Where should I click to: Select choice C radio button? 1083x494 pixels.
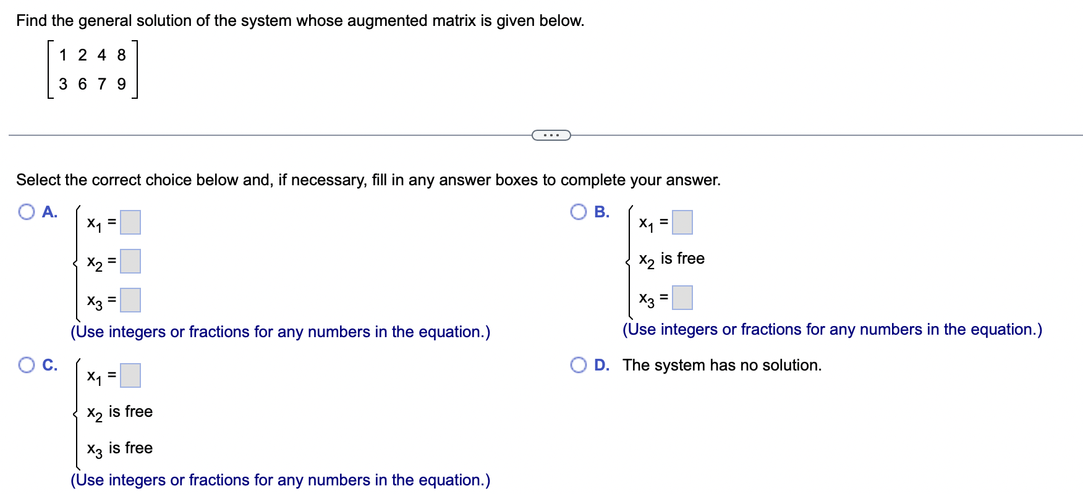[x=25, y=366]
